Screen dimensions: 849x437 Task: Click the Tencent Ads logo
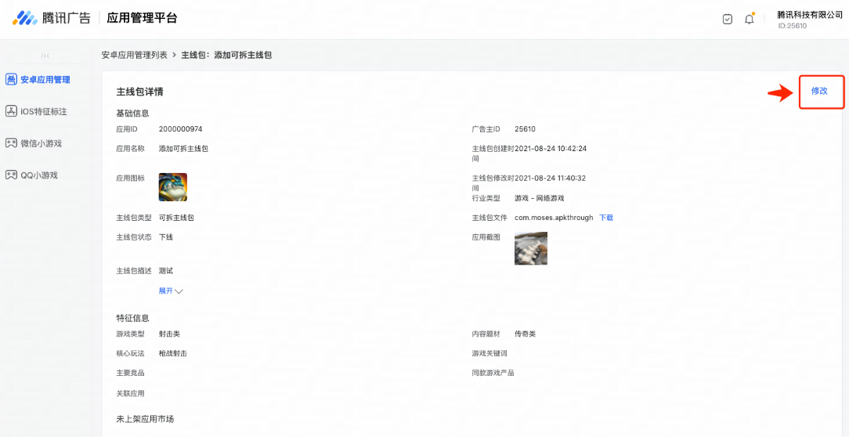click(x=52, y=18)
